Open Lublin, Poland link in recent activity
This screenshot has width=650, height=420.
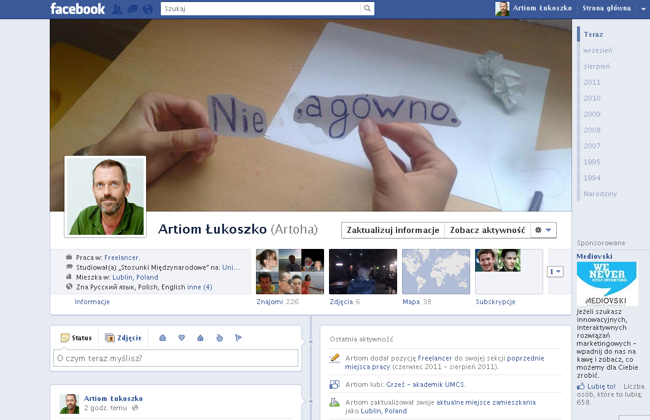(384, 411)
